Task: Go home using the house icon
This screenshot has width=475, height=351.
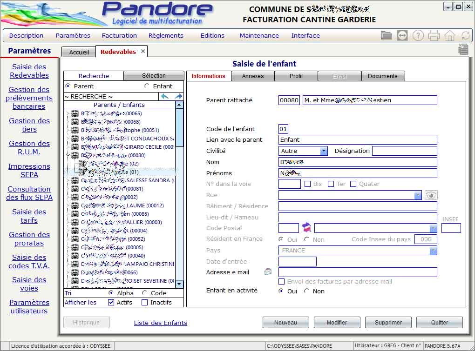Action: click(449, 35)
